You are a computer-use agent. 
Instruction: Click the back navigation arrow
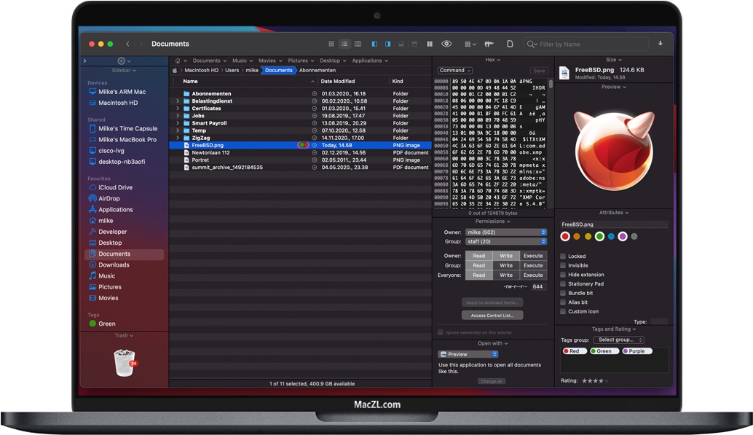pyautogui.click(x=128, y=44)
